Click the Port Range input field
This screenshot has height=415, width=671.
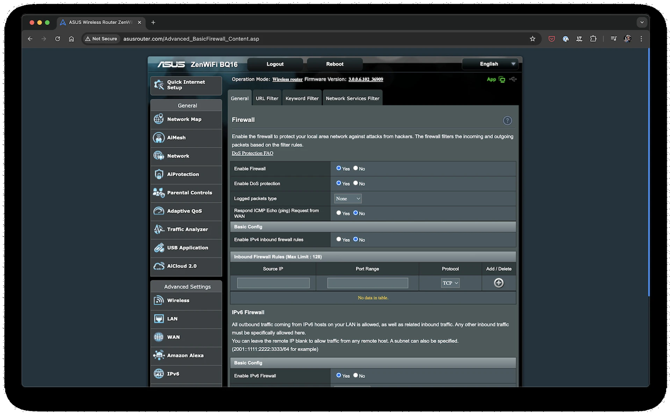368,283
